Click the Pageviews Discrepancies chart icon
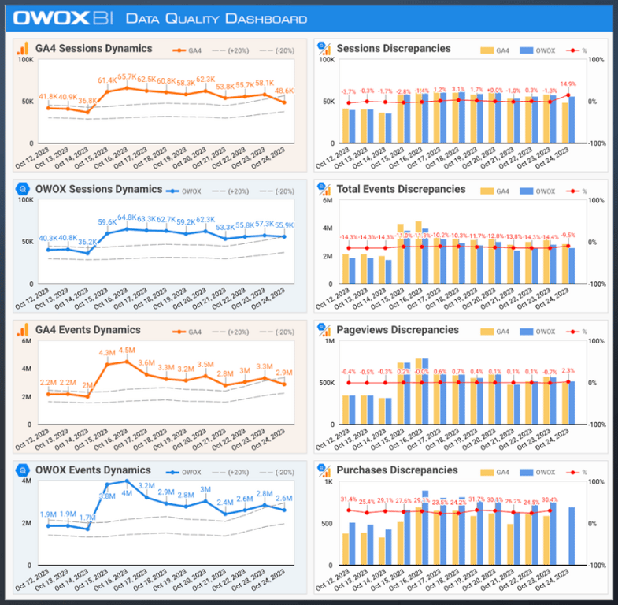618x605 pixels. [x=324, y=330]
